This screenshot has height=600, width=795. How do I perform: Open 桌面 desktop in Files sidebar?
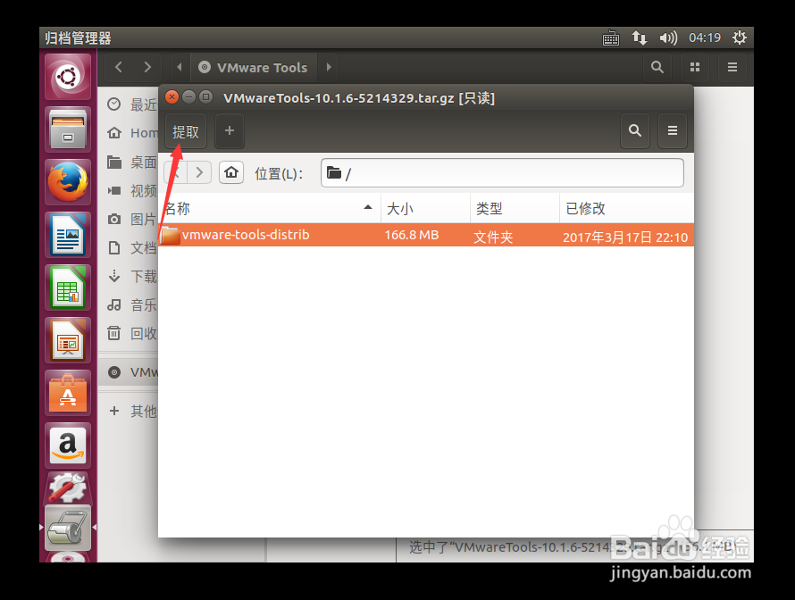click(x=129, y=162)
